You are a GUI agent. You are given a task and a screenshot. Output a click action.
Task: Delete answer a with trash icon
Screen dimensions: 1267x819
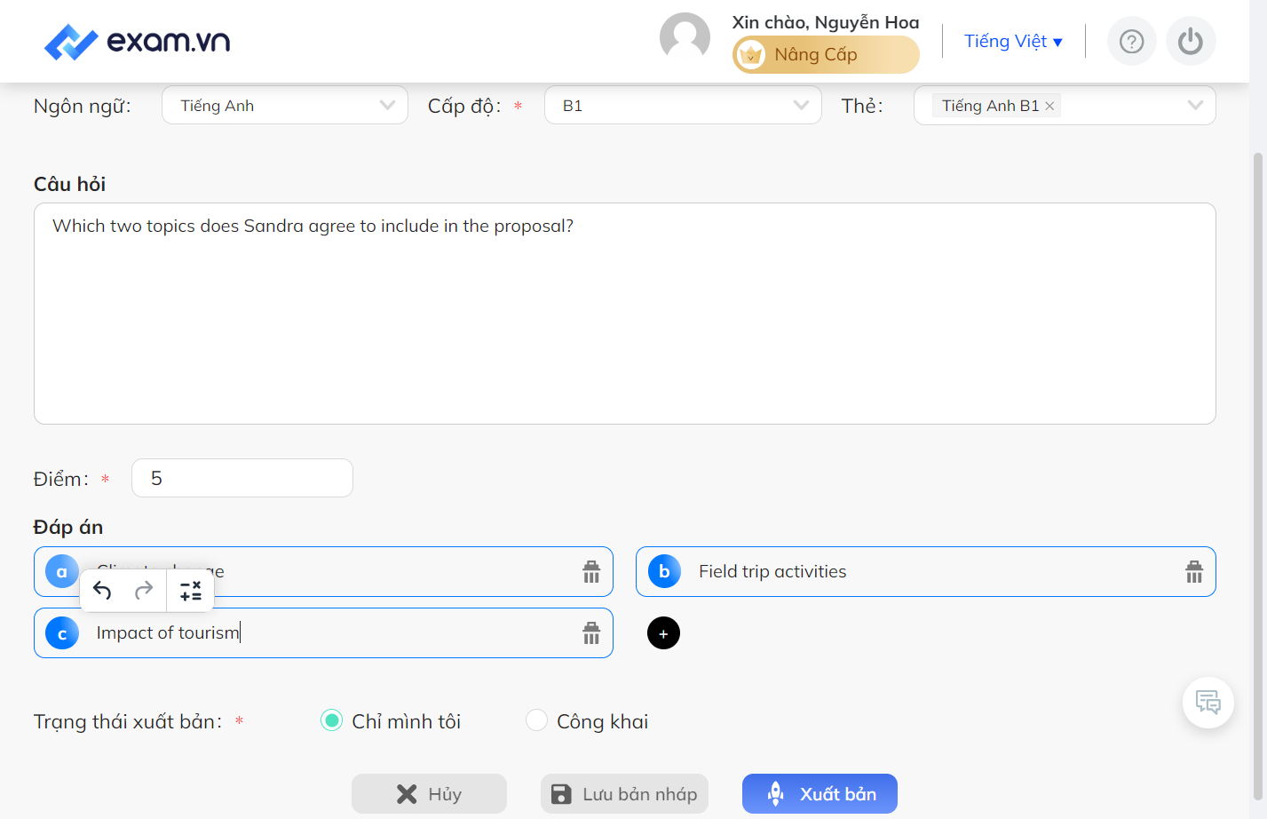[x=591, y=572]
